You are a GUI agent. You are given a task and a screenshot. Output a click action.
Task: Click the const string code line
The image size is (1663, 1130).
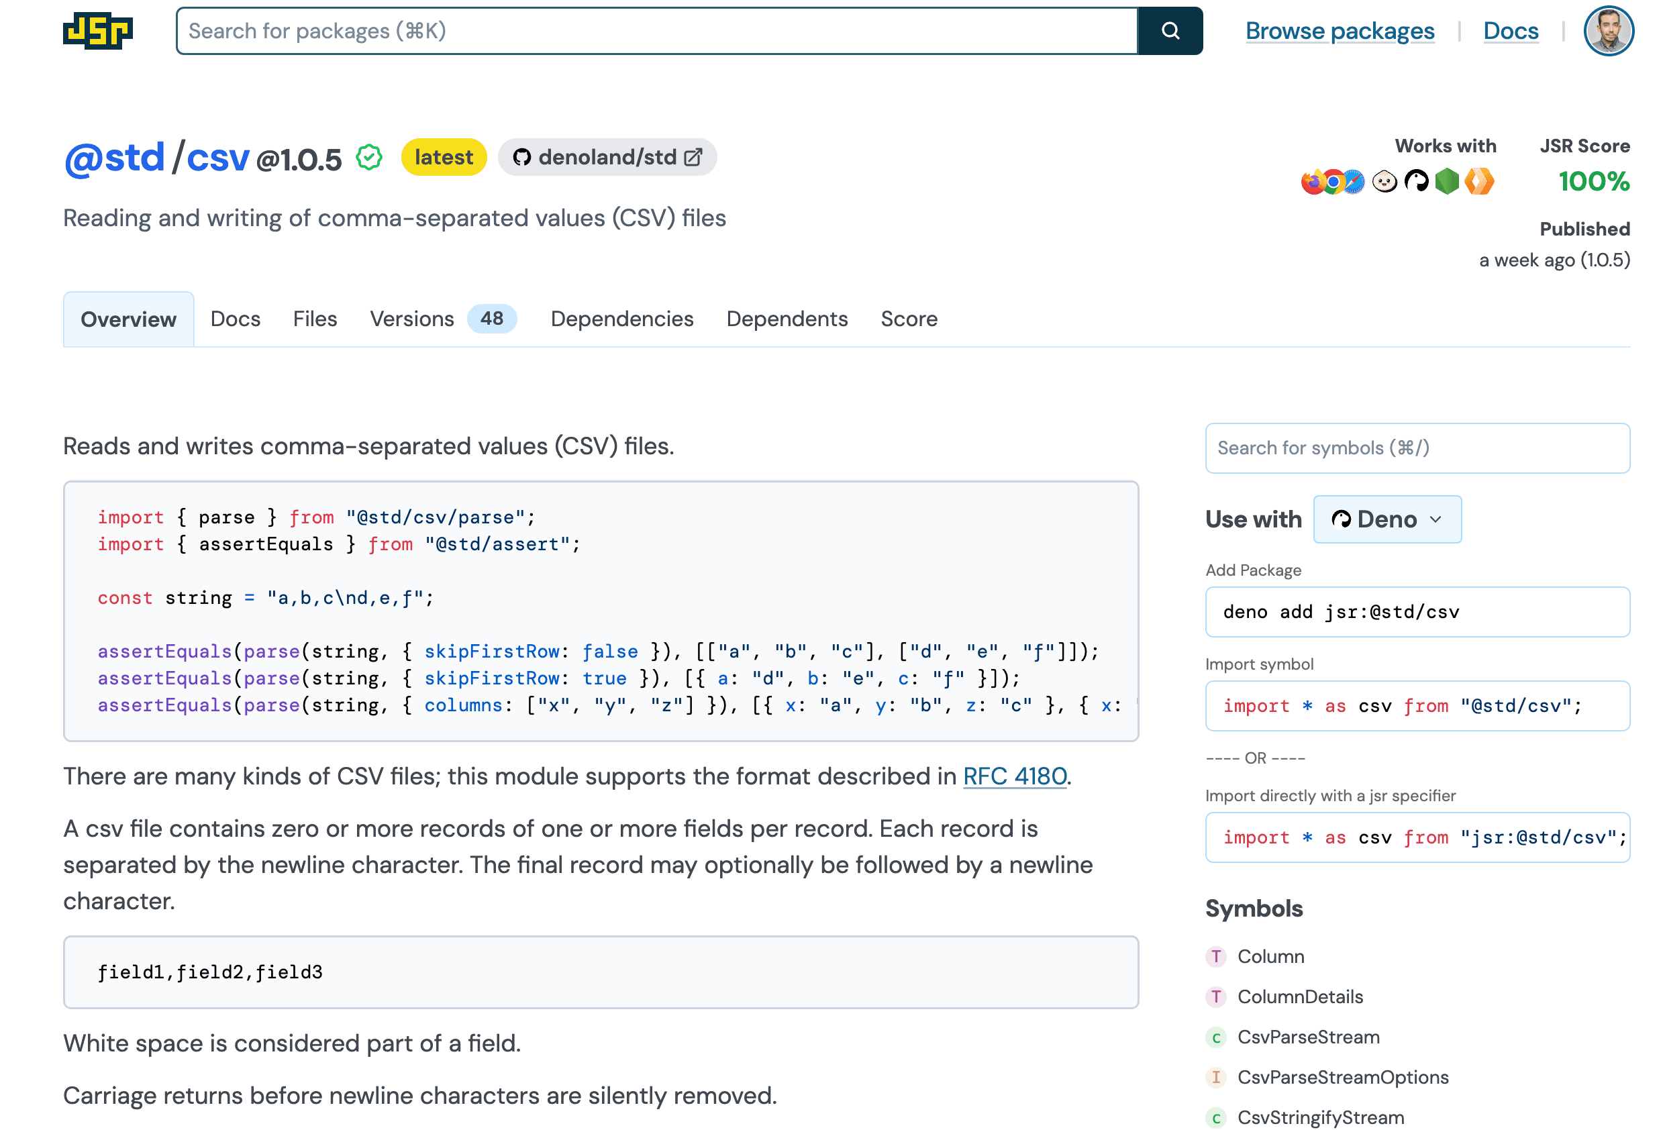tap(266, 599)
